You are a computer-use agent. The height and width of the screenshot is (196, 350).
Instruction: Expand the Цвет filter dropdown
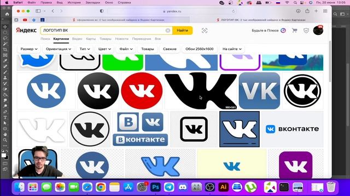pos(104,49)
